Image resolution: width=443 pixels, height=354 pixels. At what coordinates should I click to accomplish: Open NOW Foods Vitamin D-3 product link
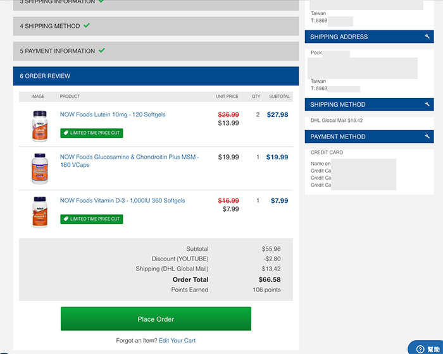[x=122, y=201]
